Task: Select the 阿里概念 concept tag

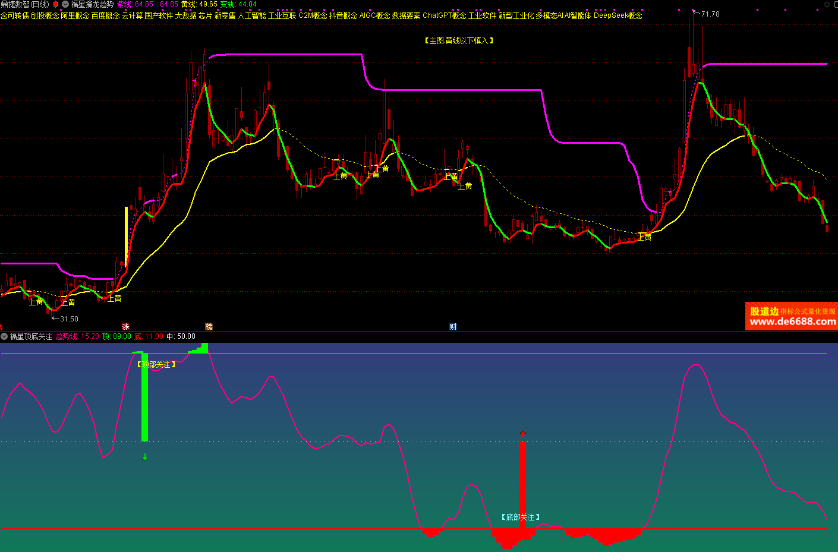Action: pyautogui.click(x=75, y=15)
